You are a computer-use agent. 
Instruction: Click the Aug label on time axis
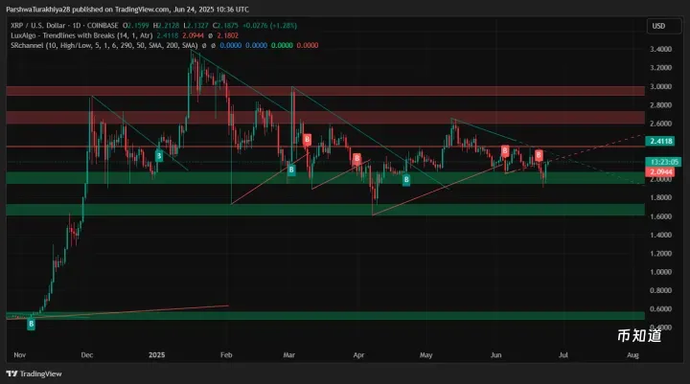pos(632,354)
